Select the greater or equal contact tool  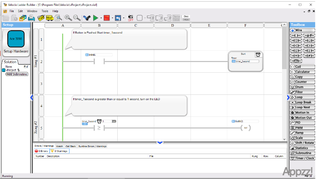coord(309,51)
